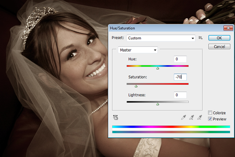235x157 pixels.
Task: Pick the Subtract from Sample eyedropper
Action: [x=199, y=117]
